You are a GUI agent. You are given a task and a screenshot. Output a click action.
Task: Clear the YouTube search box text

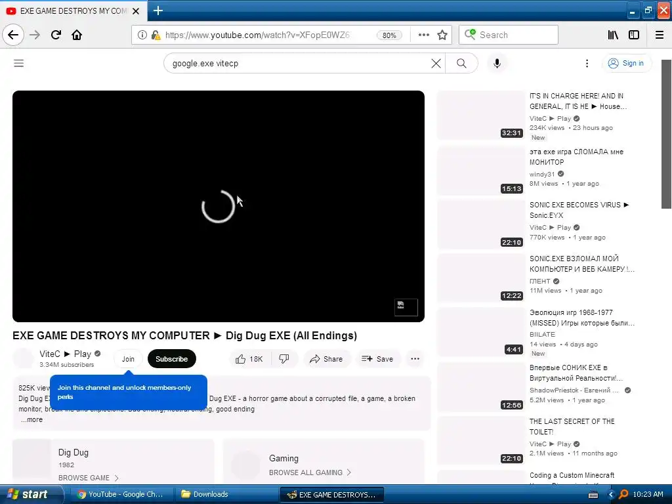[436, 64]
